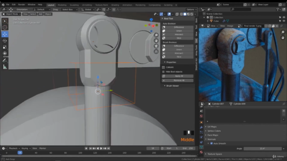The width and height of the screenshot is (287, 161).
Task: Open Particles properties tab icon
Action: [201, 132]
